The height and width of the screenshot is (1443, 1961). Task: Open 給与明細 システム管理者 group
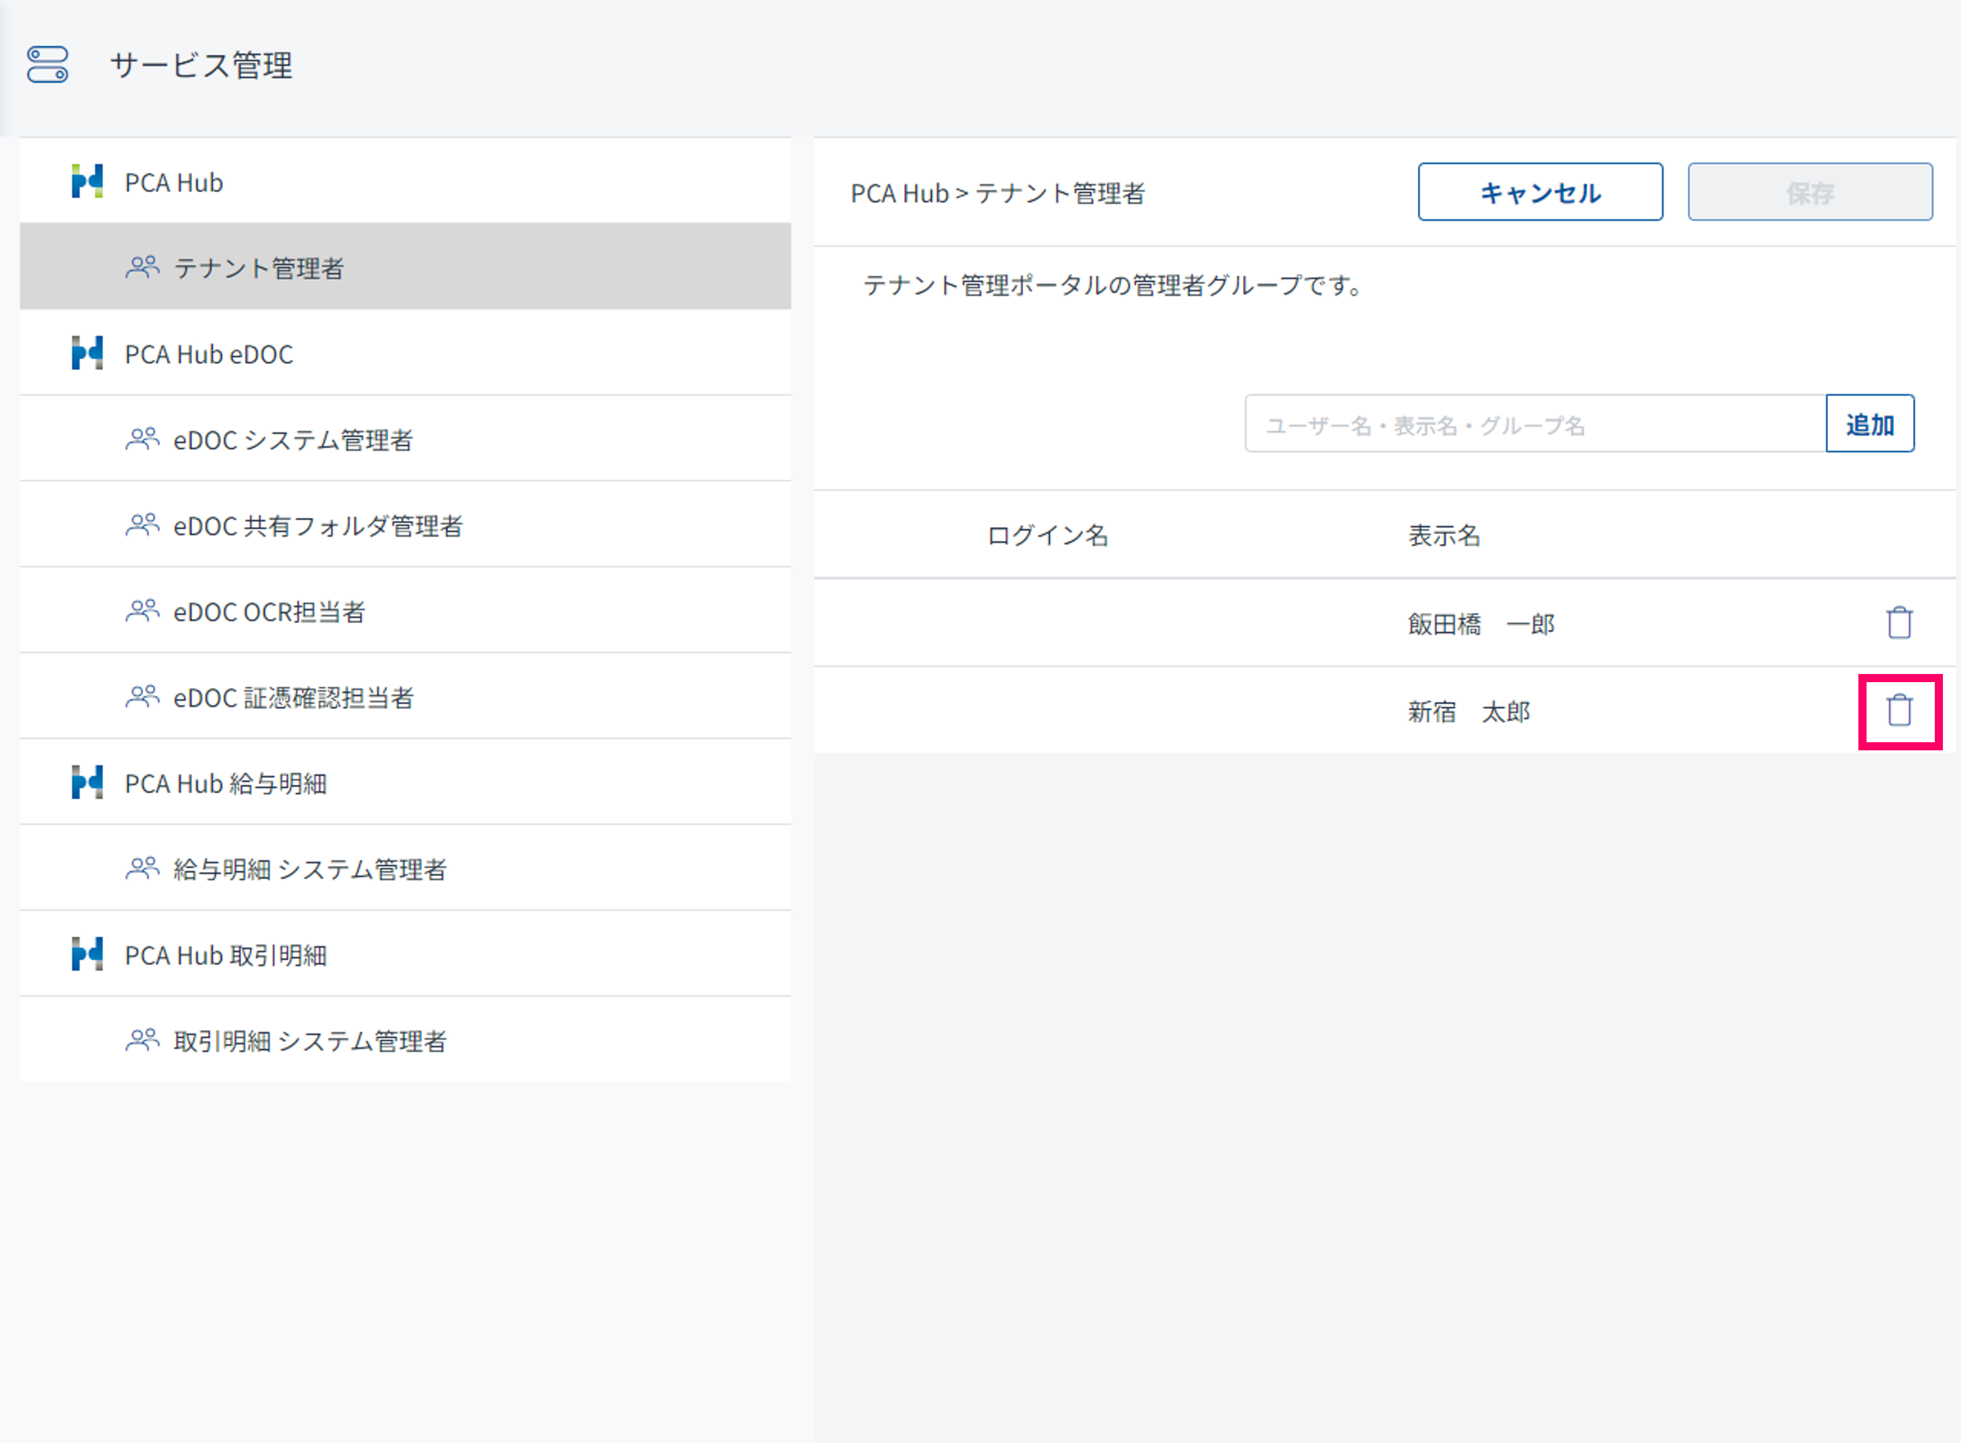click(x=309, y=868)
